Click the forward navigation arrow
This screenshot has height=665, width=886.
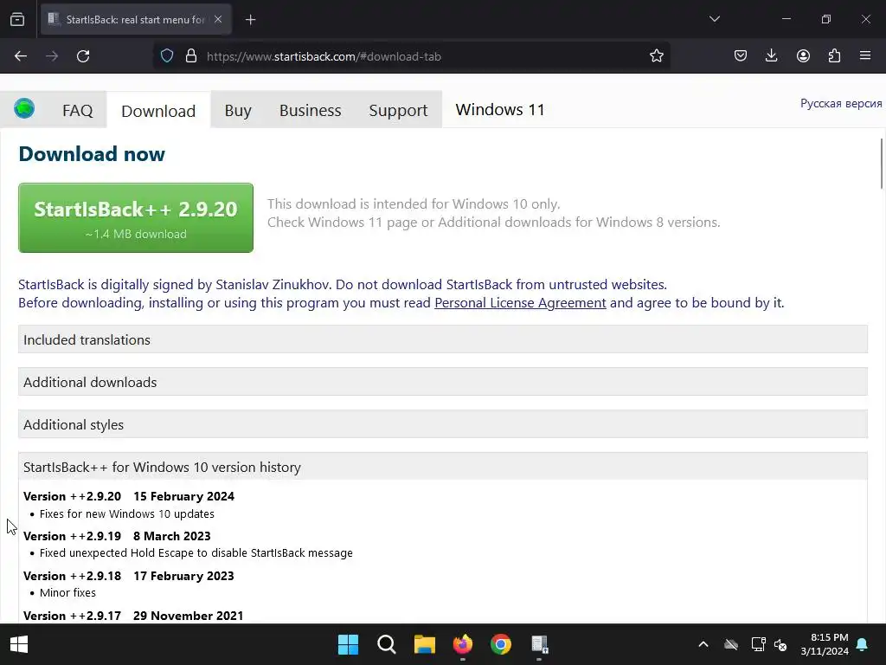[52, 56]
